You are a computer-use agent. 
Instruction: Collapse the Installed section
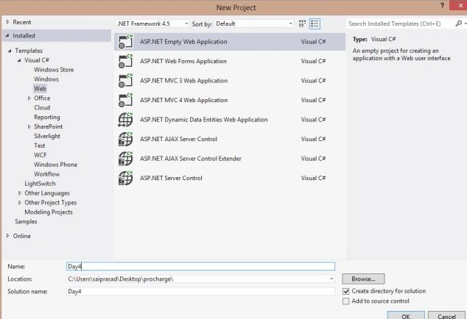(7, 36)
